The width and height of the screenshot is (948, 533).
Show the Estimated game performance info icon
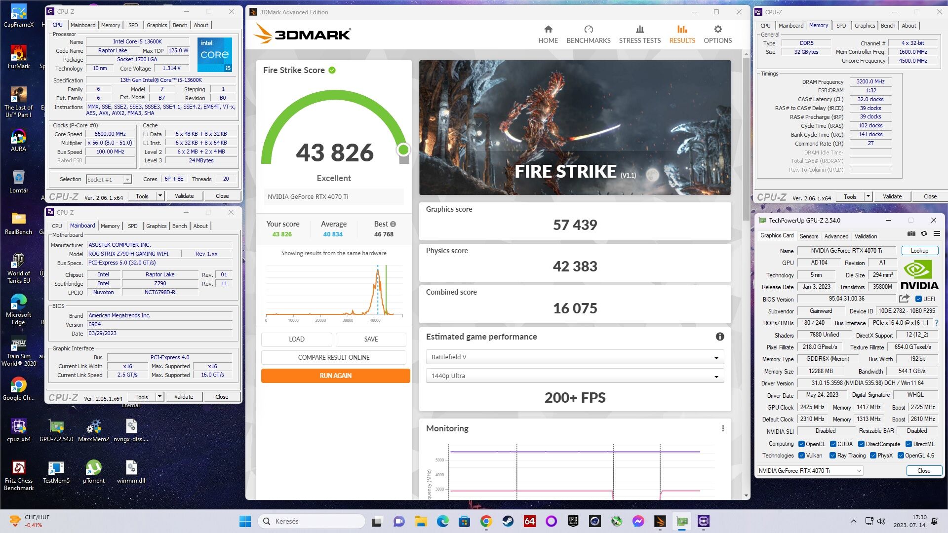tap(720, 337)
